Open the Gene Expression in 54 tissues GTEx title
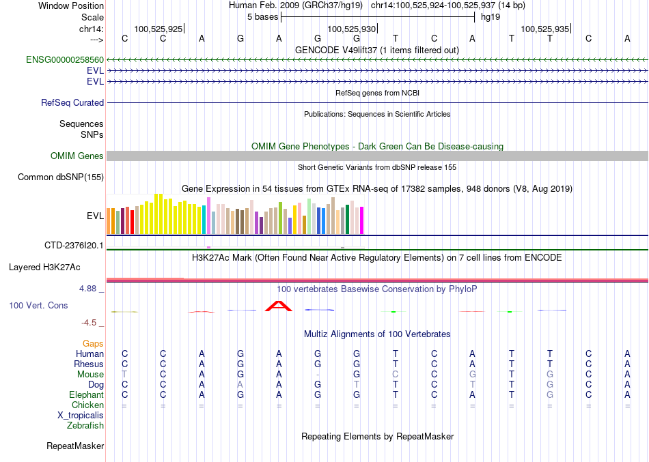Image resolution: width=649 pixels, height=462 pixels. point(377,189)
